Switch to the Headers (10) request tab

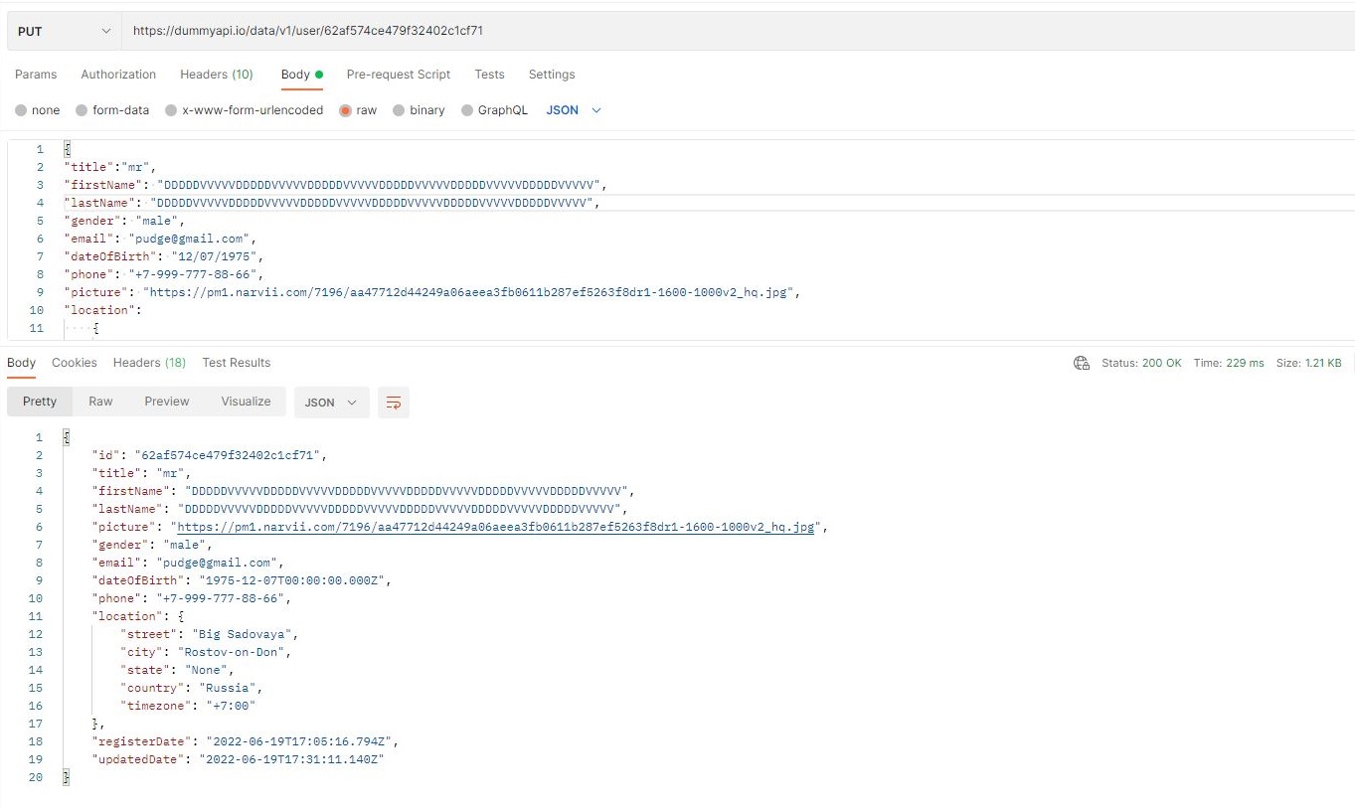pos(217,75)
